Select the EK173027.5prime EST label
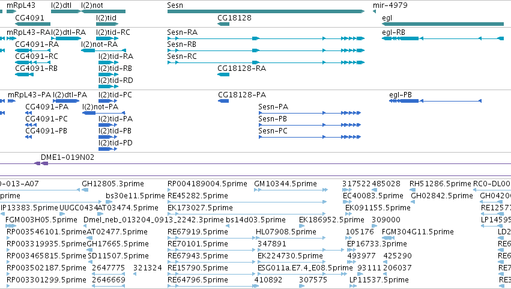 point(200,208)
